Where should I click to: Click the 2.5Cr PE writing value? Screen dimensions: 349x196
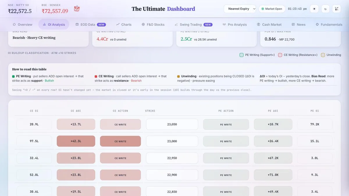tap(186, 39)
